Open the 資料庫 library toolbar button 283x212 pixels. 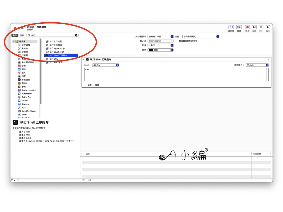[231, 27]
